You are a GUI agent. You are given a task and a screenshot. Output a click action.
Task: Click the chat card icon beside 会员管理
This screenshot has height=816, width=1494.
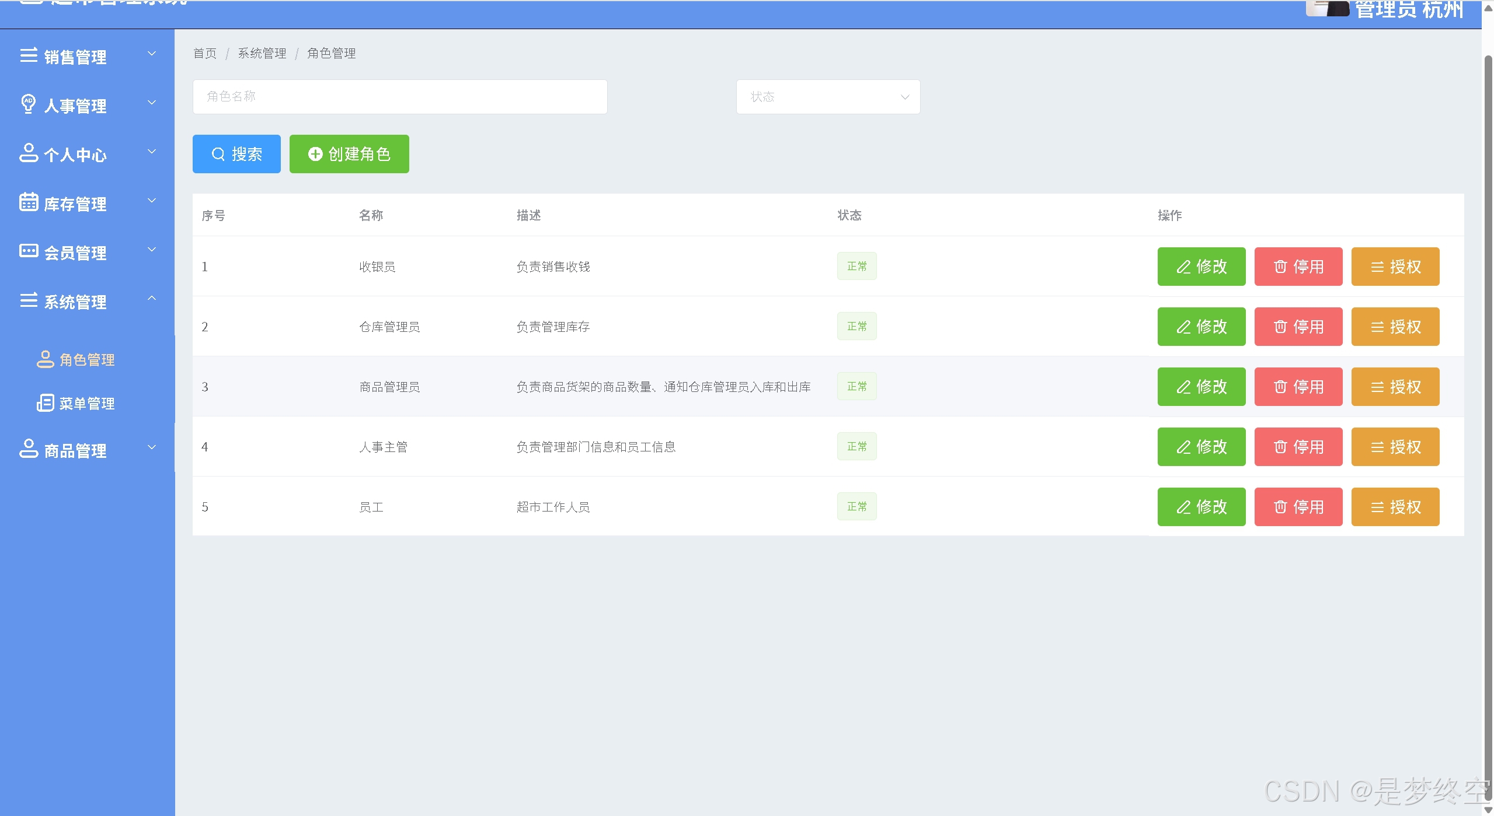coord(29,251)
